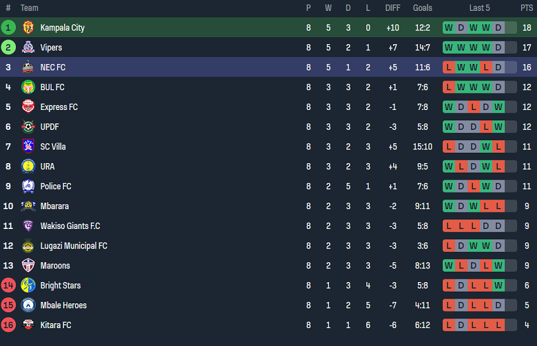This screenshot has width=537, height=346.
Task: Sort table by PTS column header
Action: [526, 8]
